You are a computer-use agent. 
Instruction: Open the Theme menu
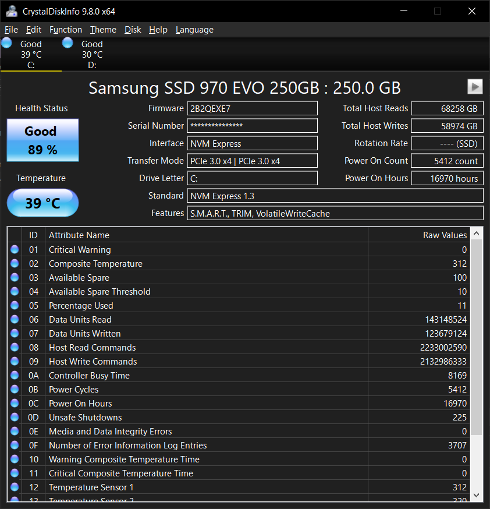tap(103, 30)
